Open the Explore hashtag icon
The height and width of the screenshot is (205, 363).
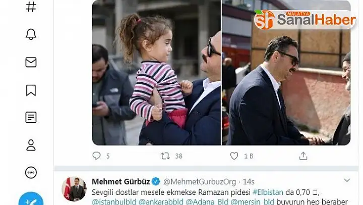(x=31, y=7)
